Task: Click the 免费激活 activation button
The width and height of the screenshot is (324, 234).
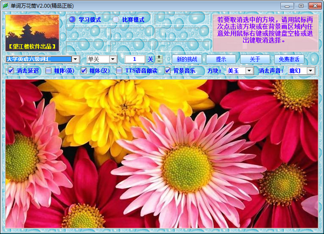Action: tap(289, 59)
